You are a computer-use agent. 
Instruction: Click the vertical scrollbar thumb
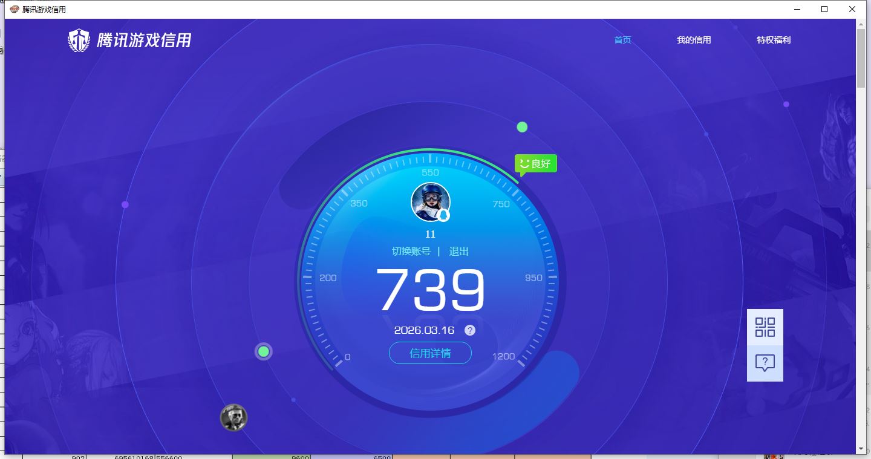click(x=861, y=57)
